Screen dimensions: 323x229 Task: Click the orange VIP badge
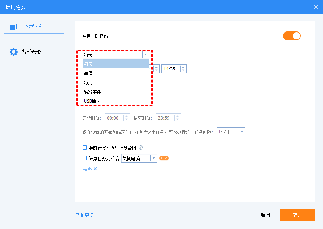click(x=164, y=158)
